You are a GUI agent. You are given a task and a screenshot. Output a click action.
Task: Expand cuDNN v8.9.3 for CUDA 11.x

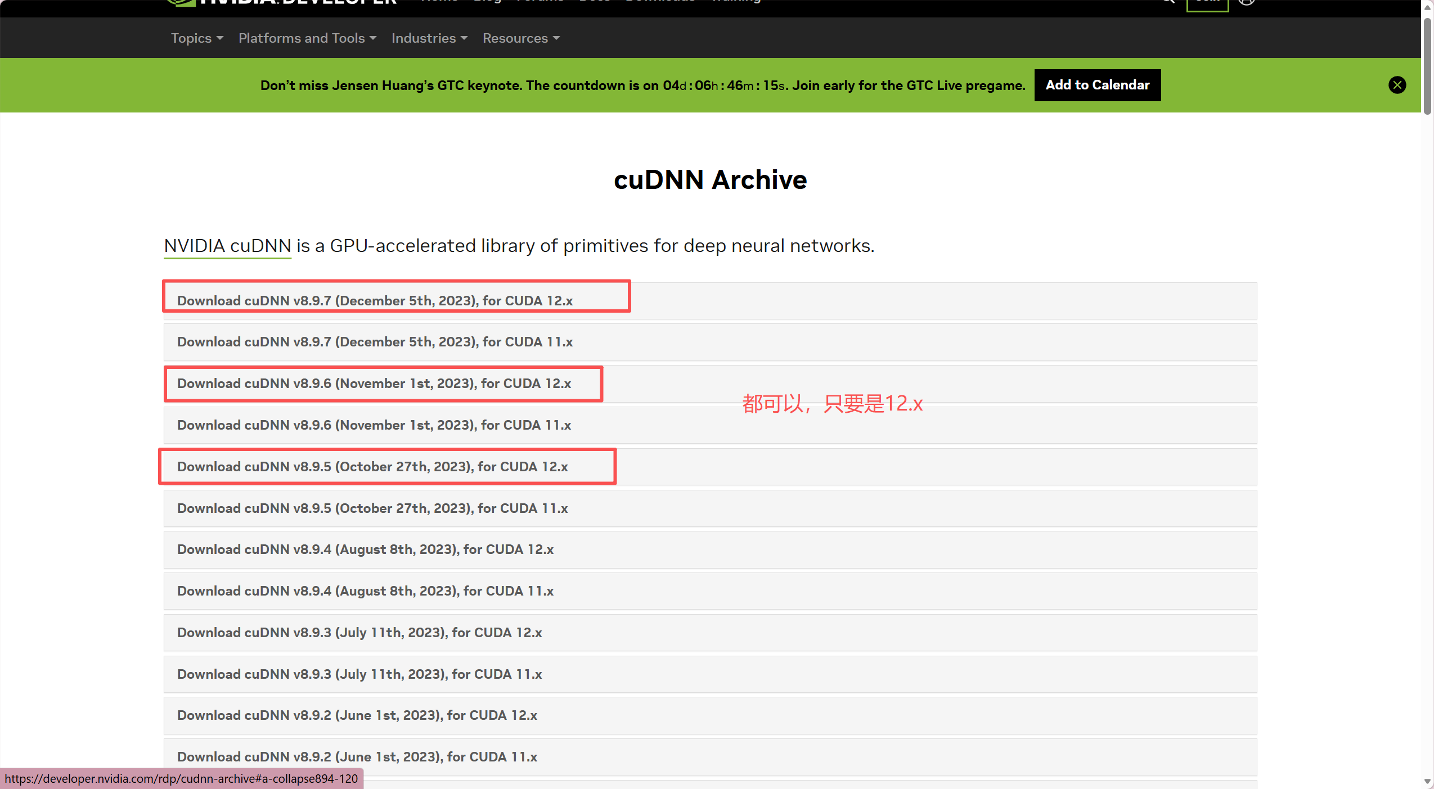coord(359,674)
